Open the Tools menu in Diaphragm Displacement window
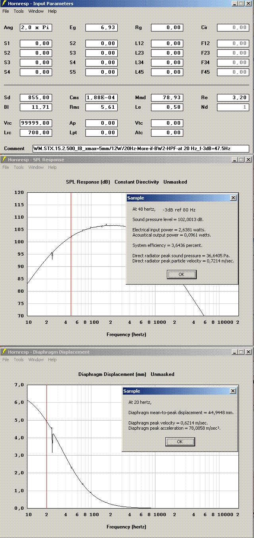This screenshot has height=538, width=254. (x=19, y=360)
